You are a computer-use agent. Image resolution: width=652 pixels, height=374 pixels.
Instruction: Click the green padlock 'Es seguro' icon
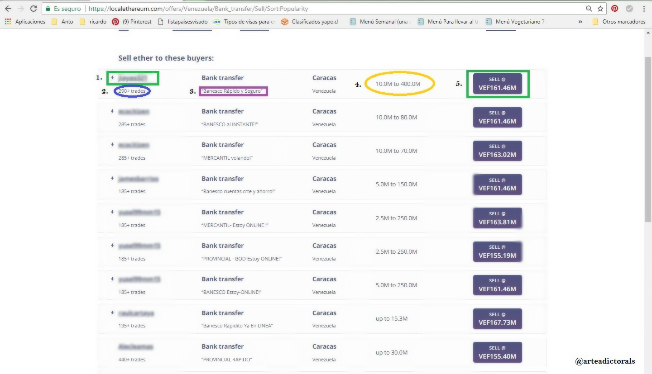(x=48, y=9)
